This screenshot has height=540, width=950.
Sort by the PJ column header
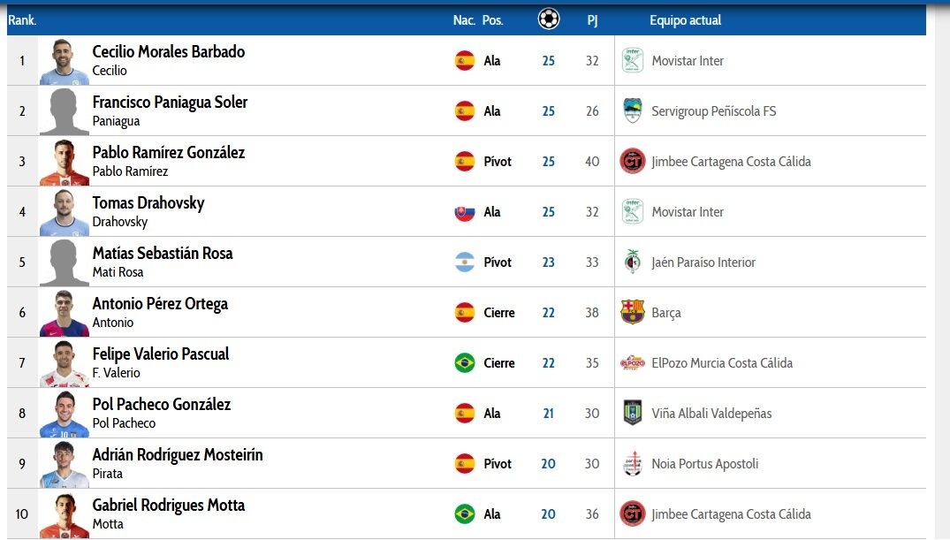click(x=592, y=20)
